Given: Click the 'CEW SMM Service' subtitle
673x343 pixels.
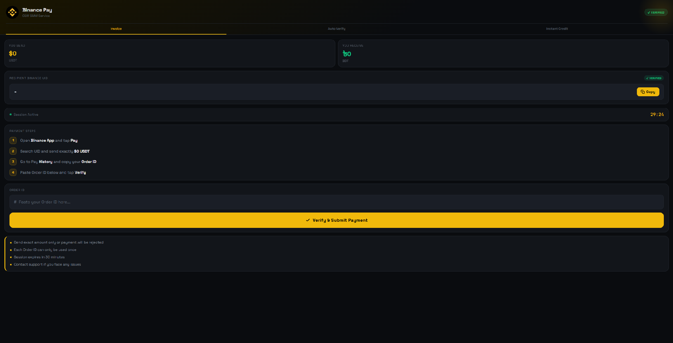Looking at the screenshot, I should [x=36, y=16].
